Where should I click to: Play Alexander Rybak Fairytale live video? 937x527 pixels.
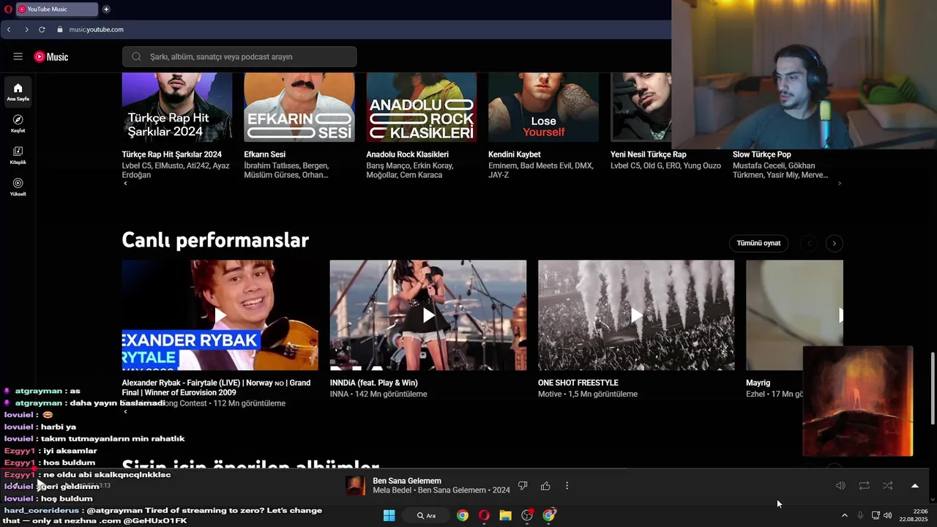220,315
